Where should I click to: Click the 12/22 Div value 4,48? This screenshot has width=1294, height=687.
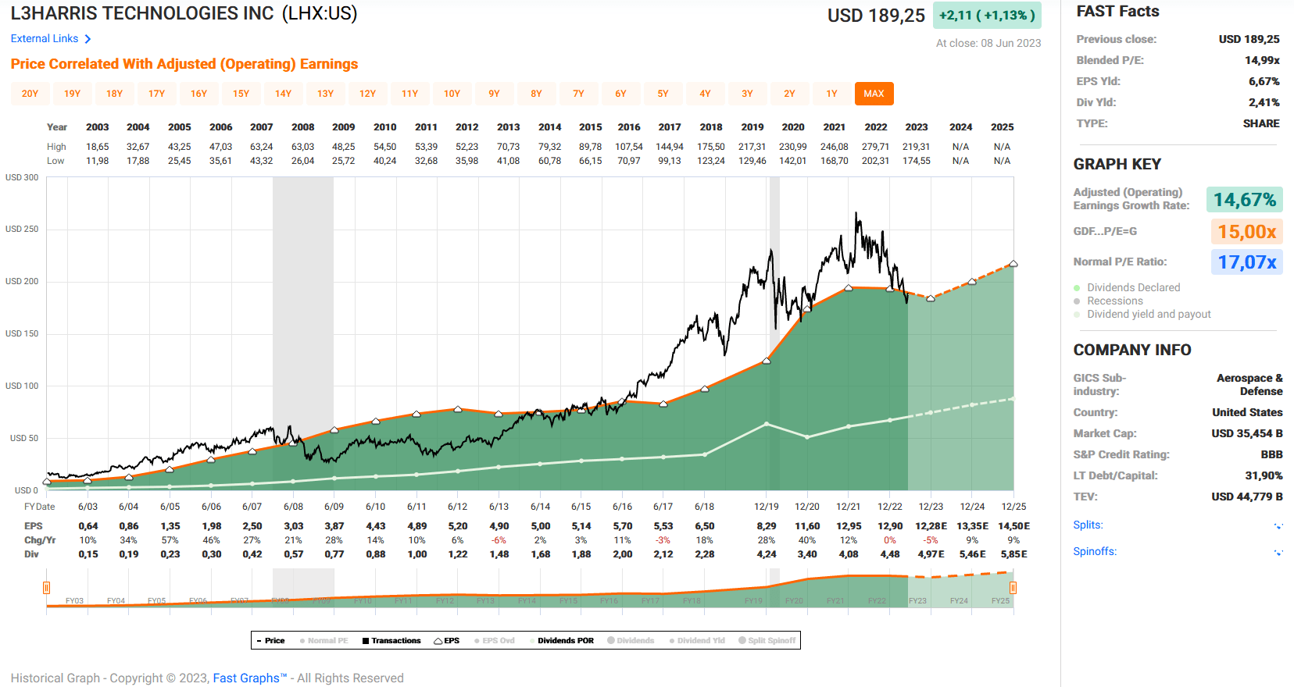point(890,554)
